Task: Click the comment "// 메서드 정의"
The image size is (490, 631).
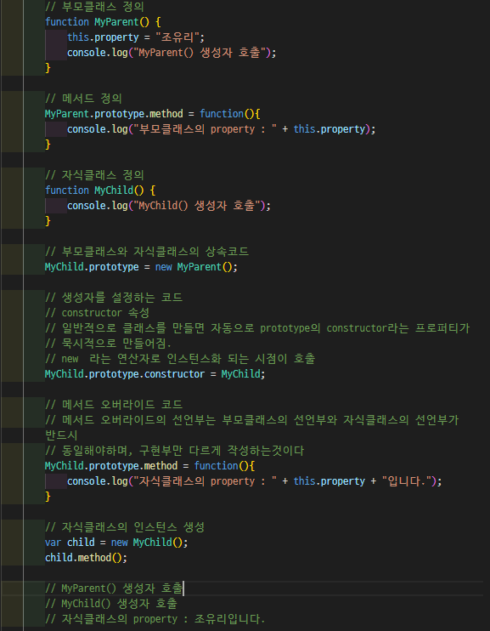Action: click(83, 98)
